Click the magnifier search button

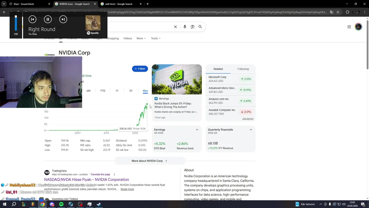coord(200,27)
